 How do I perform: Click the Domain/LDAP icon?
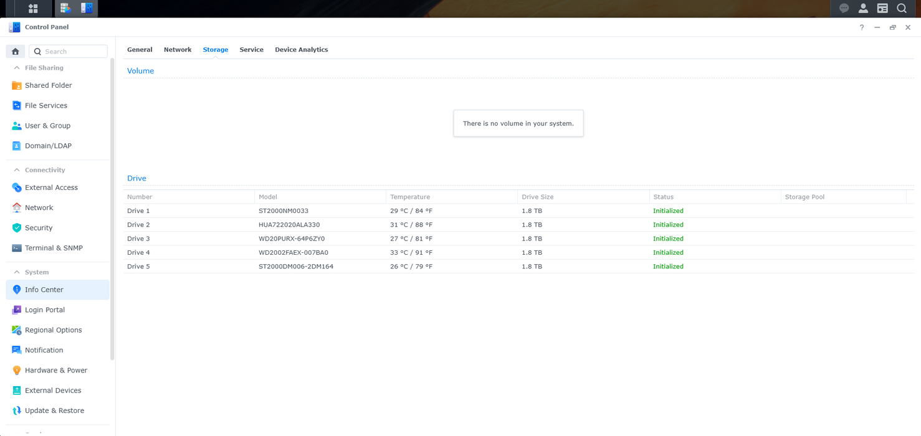point(17,146)
